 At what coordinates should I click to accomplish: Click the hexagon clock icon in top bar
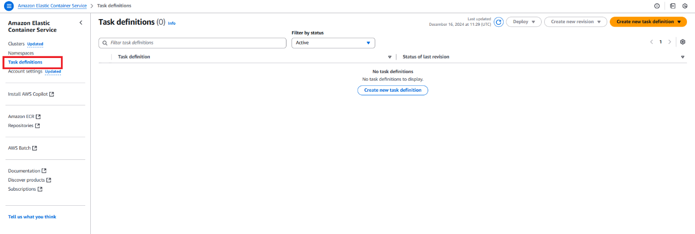pyautogui.click(x=685, y=6)
